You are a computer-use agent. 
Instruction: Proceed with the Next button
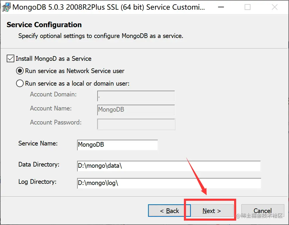[x=212, y=211]
